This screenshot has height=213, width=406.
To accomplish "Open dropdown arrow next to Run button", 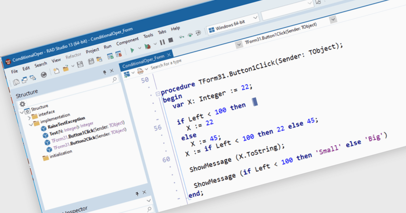I will point(139,48).
